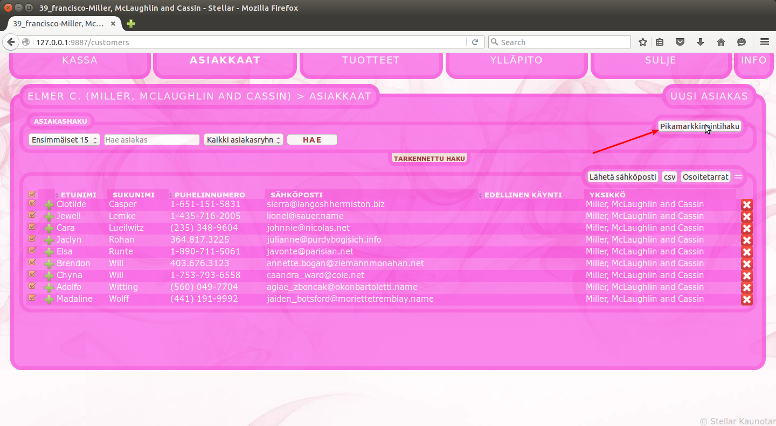This screenshot has width=776, height=426.
Task: Open Firefox downloads arrow icon
Action: pyautogui.click(x=701, y=42)
